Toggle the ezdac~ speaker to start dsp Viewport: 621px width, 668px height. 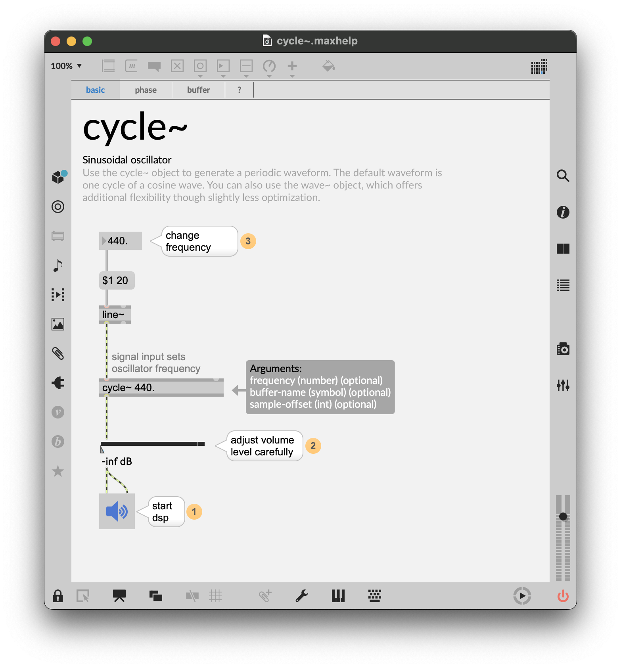pyautogui.click(x=117, y=511)
